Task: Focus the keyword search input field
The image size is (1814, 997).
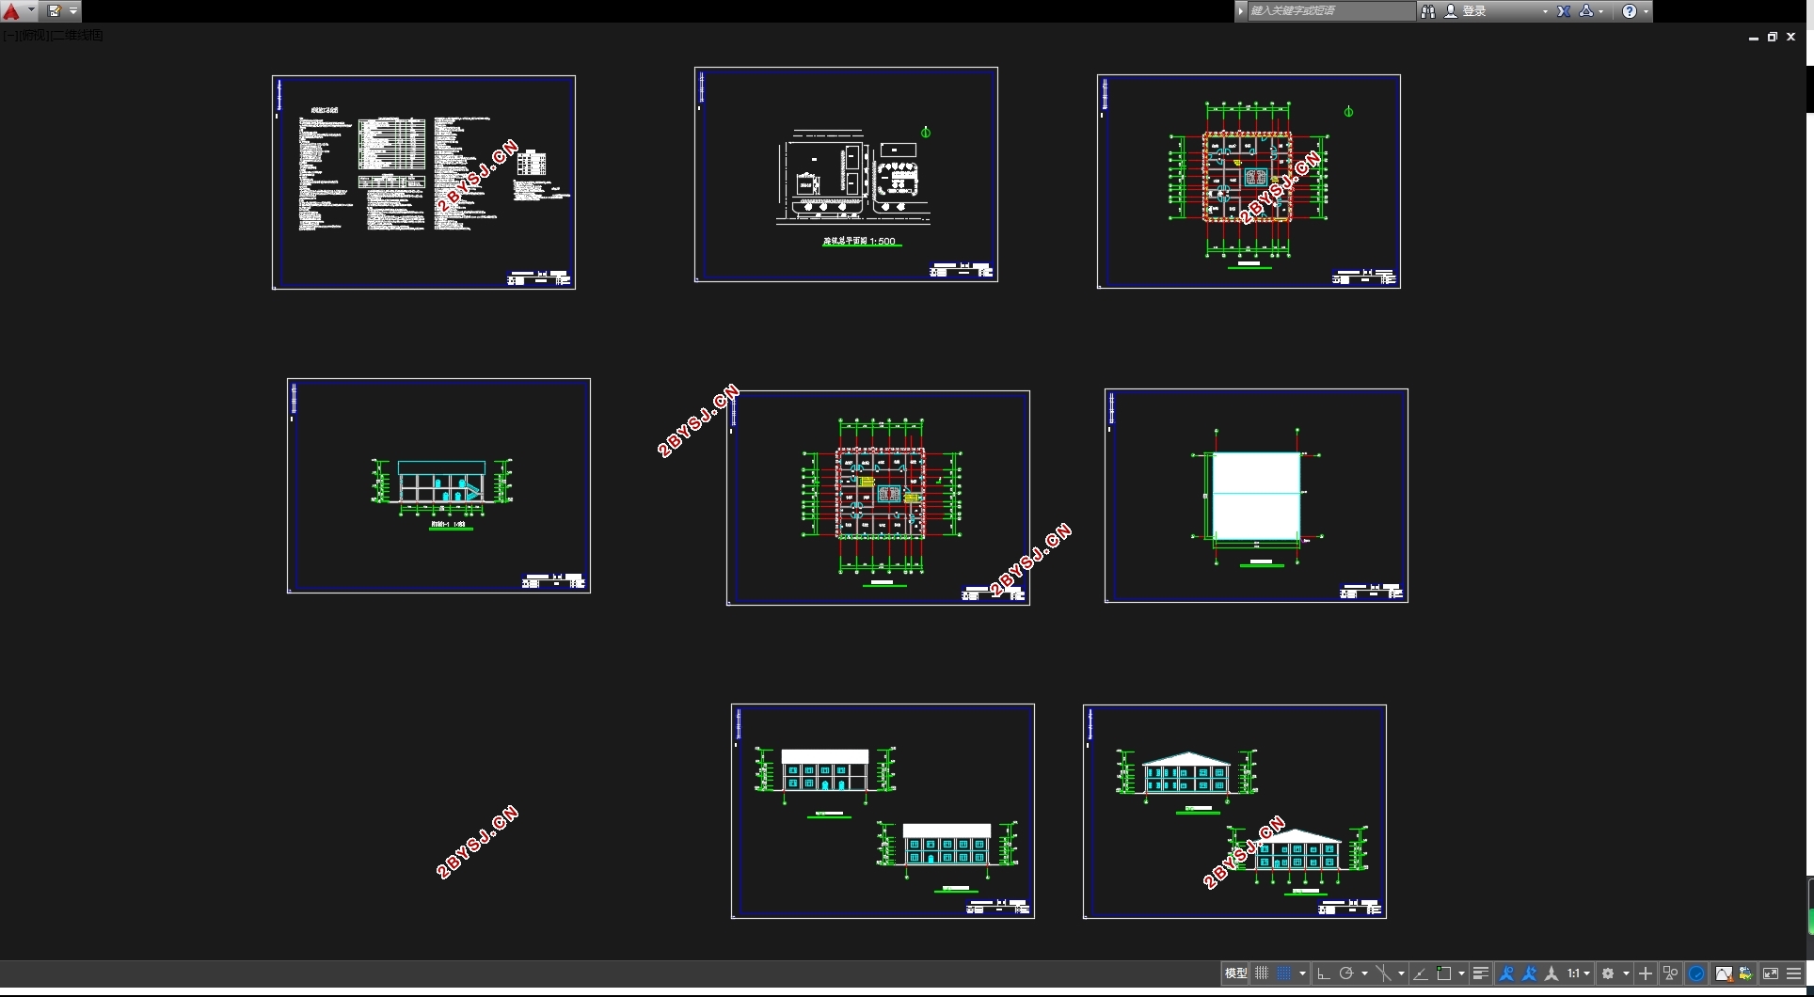Action: point(1330,11)
